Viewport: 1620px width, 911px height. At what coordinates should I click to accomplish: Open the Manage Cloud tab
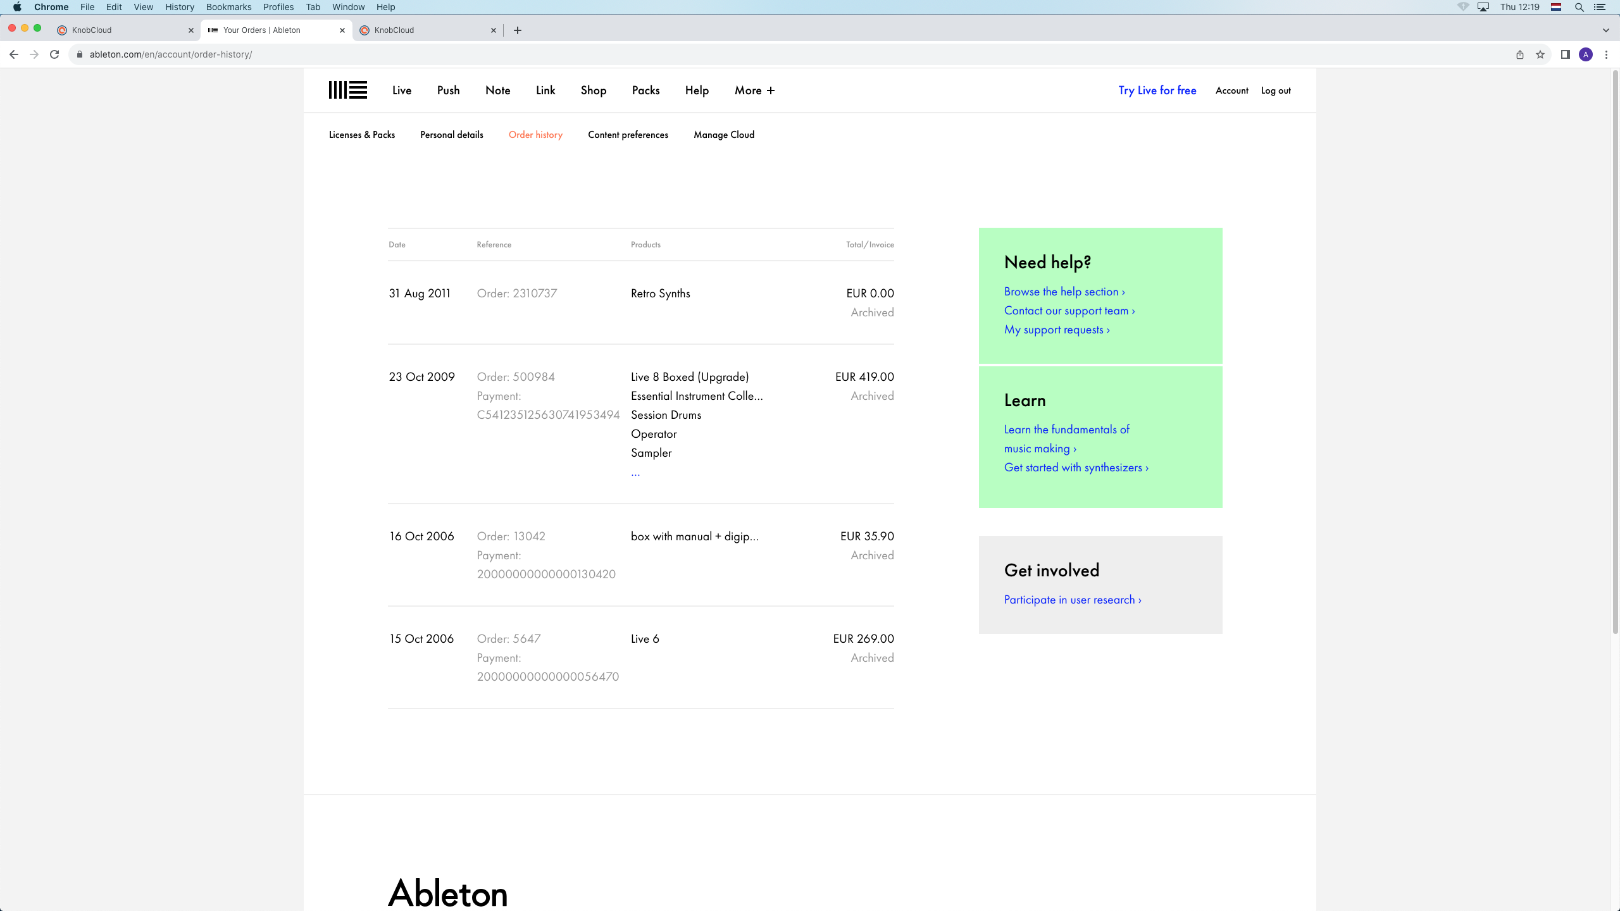[x=724, y=135]
